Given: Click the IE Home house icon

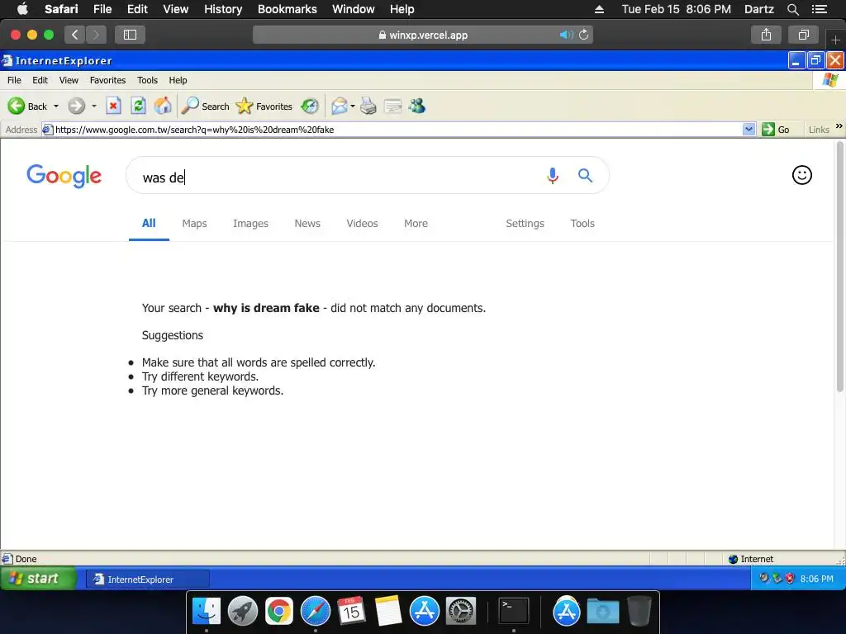Looking at the screenshot, I should point(163,106).
